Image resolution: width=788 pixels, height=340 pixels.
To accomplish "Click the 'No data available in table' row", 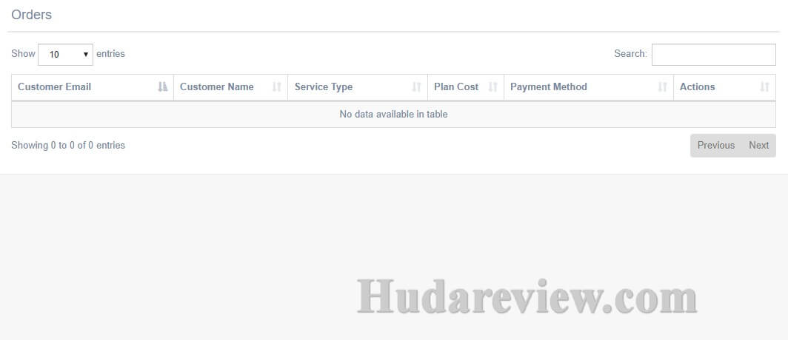I will point(393,115).
